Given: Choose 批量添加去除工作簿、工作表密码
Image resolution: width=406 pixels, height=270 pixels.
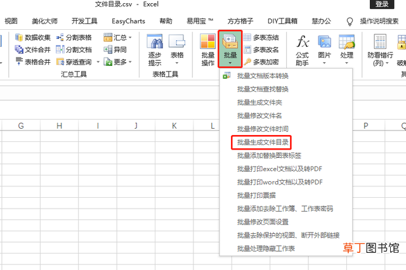Looking at the screenshot, I should (x=286, y=209).
